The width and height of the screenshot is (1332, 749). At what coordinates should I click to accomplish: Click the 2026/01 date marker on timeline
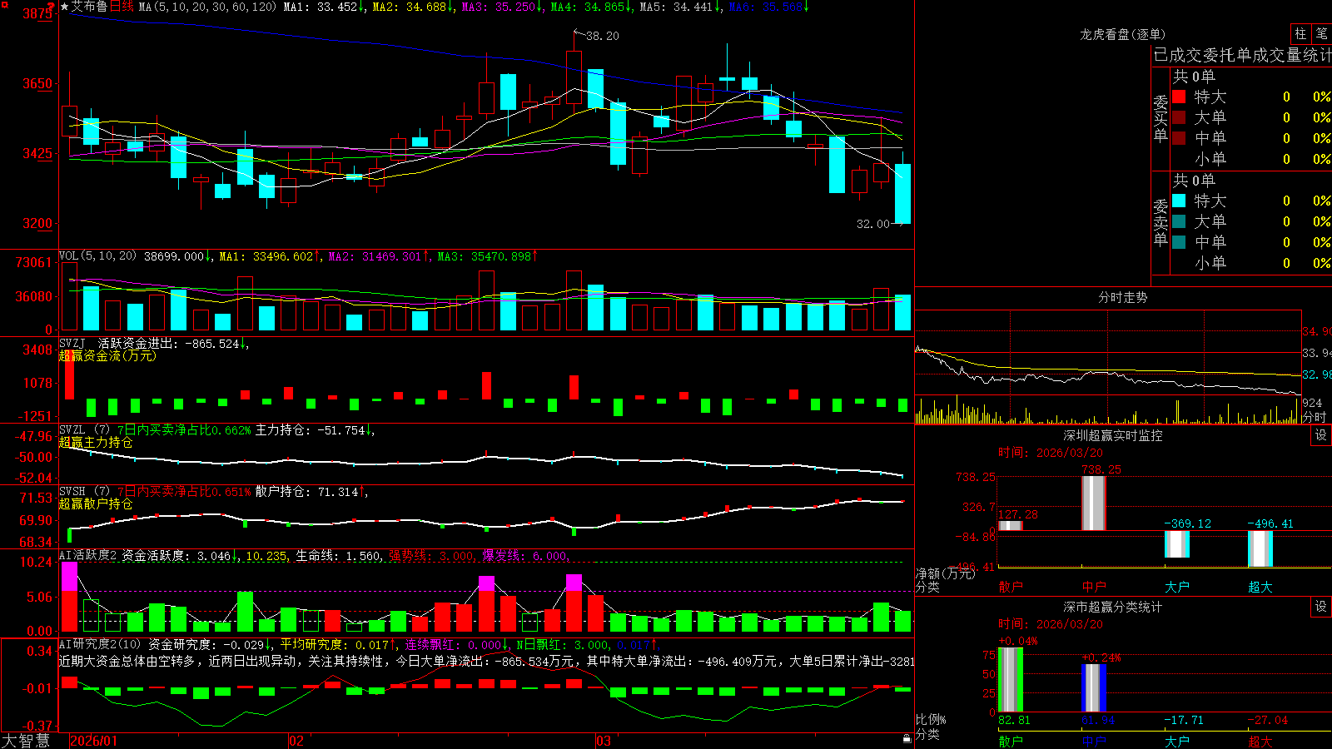pos(94,741)
